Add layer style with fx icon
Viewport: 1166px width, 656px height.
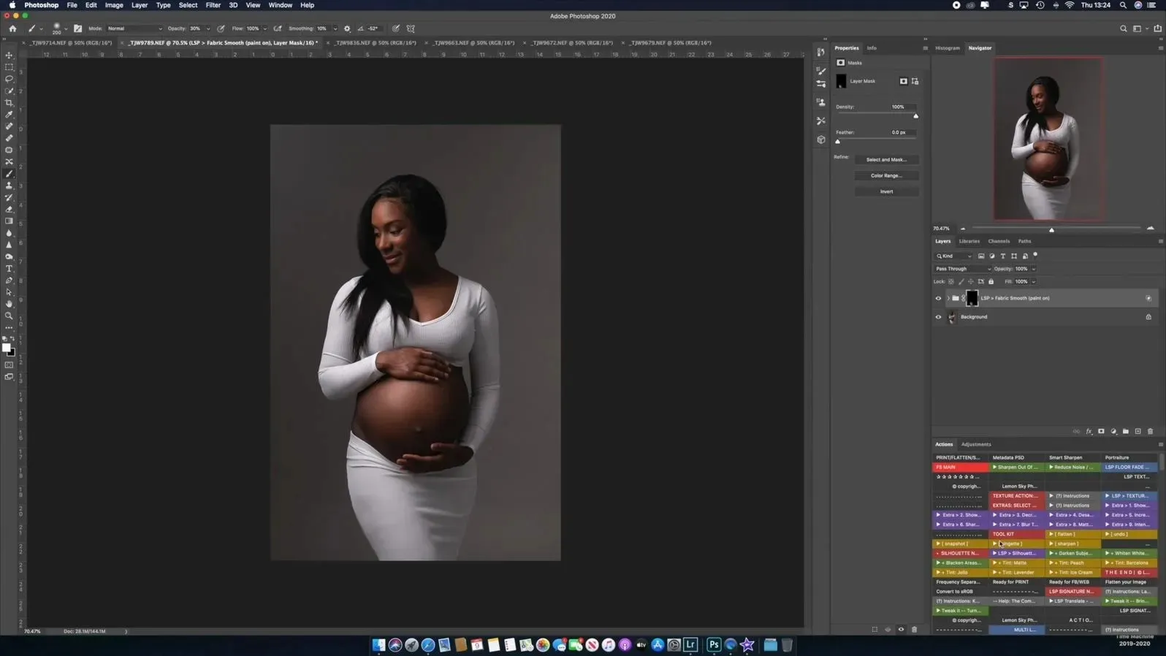[x=1089, y=432]
